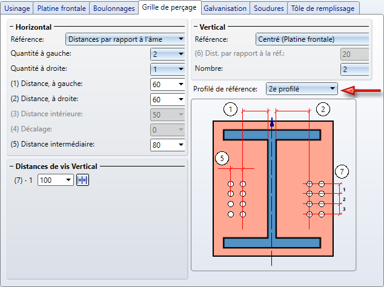Click the vertical Référence field, Centré (Platine frontale)

[311, 39]
